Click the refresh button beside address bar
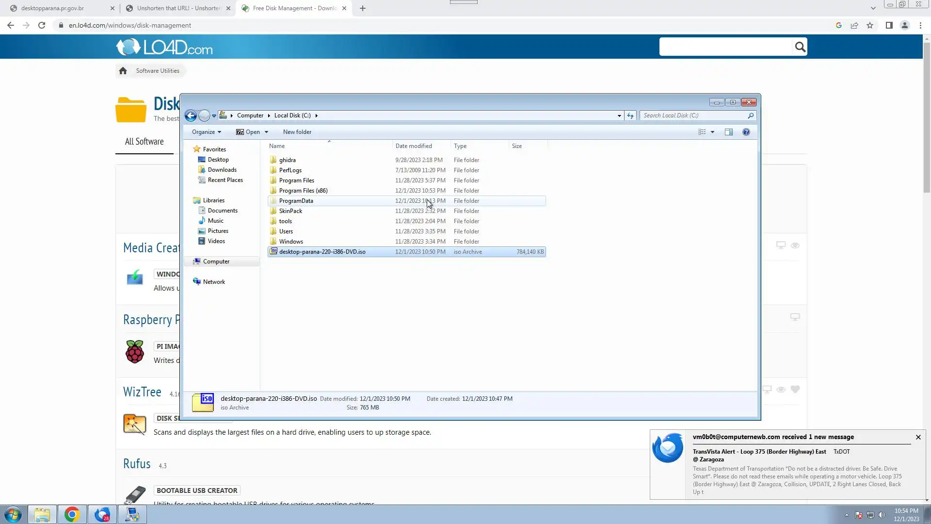Viewport: 931px width, 524px height. click(x=630, y=115)
